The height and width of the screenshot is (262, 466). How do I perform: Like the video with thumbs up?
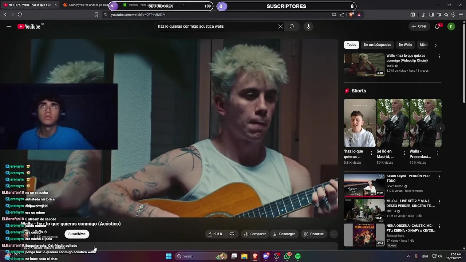coord(215,234)
